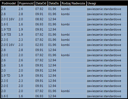Click the DataDo column header
Image resolution: width=128 pixels, height=99 pixels.
click(x=54, y=3)
